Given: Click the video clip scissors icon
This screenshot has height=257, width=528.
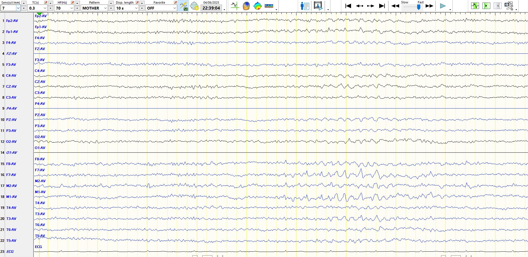Looking at the screenshot, I should 509,6.
